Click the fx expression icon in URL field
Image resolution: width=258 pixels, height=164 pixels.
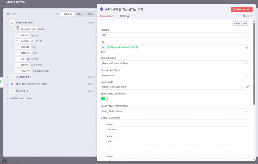point(103,47)
